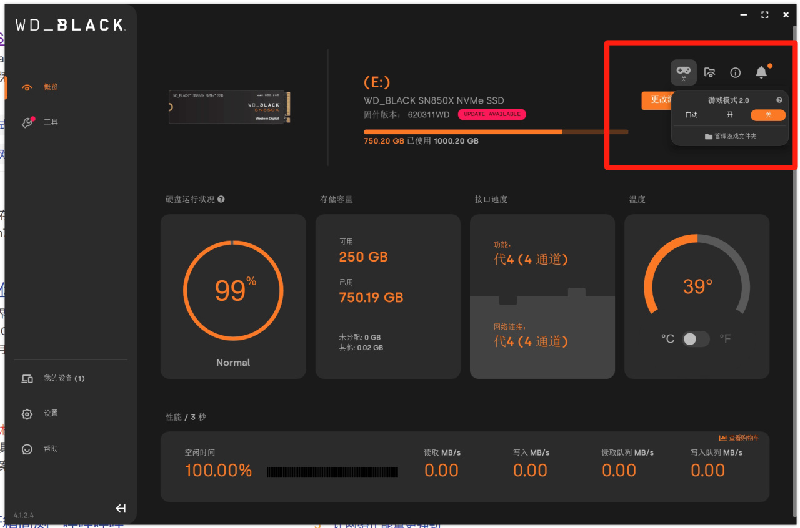Open 设置 settings in the sidebar
The width and height of the screenshot is (800, 528).
coord(39,414)
